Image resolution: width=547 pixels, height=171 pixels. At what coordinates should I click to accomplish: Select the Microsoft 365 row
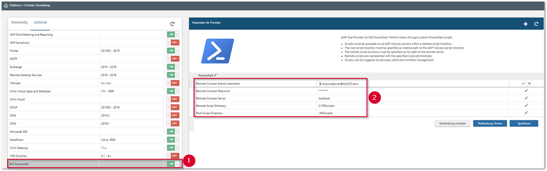point(96,131)
